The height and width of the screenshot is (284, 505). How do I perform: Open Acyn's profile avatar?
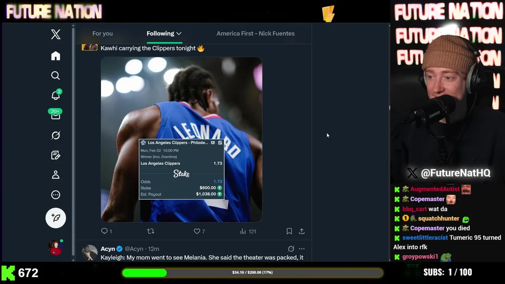pyautogui.click(x=90, y=252)
